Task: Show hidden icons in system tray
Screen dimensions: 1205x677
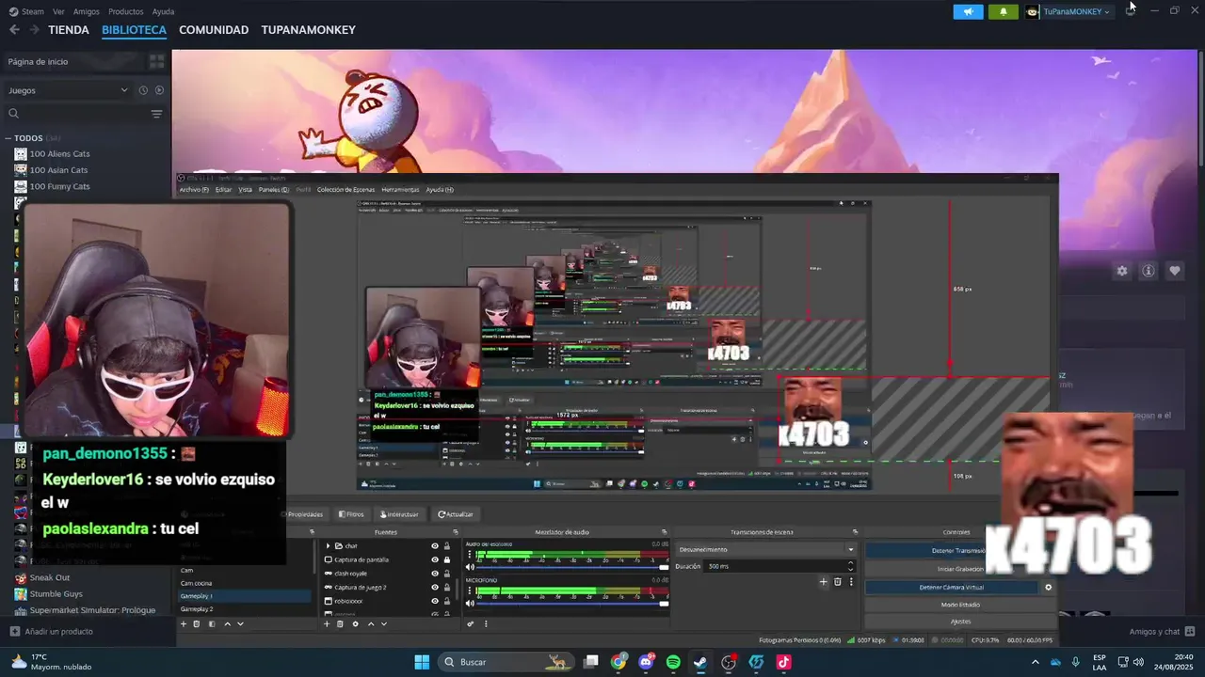Action: 1036,662
